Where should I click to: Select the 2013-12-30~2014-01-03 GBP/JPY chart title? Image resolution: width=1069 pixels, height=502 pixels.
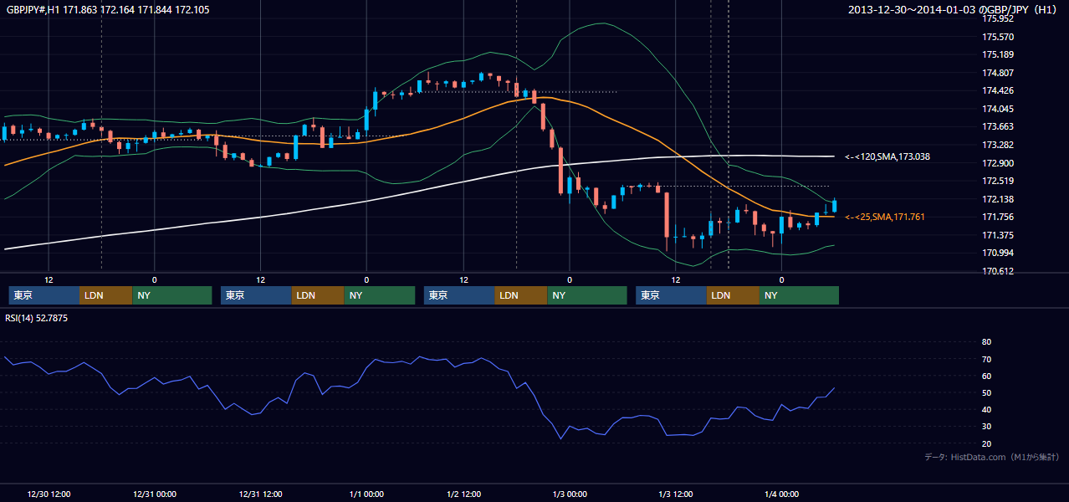point(953,10)
